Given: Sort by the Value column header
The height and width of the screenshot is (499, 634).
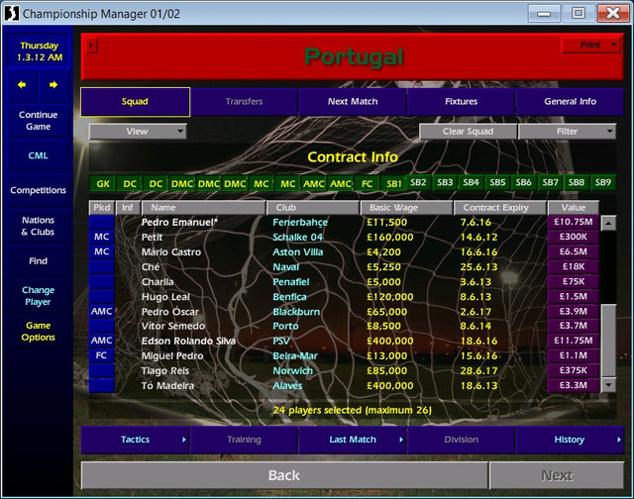Looking at the screenshot, I should [574, 208].
